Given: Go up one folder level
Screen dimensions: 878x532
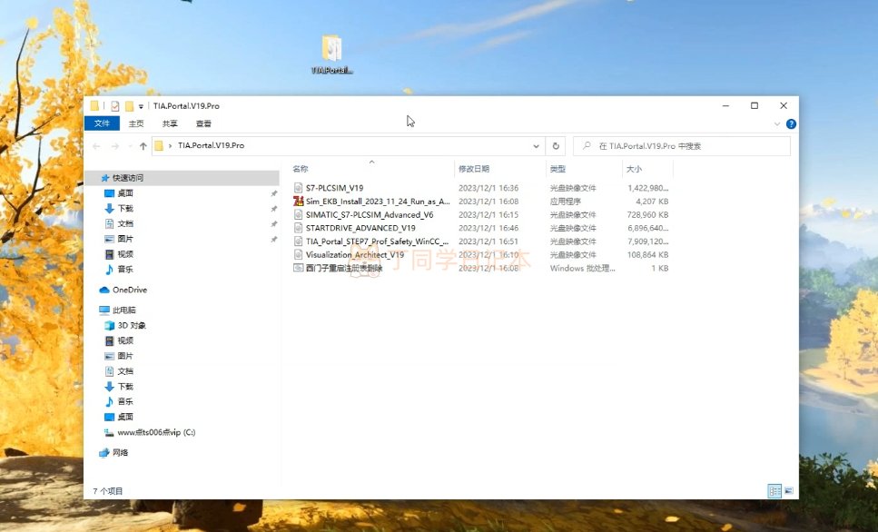Looking at the screenshot, I should tap(143, 146).
